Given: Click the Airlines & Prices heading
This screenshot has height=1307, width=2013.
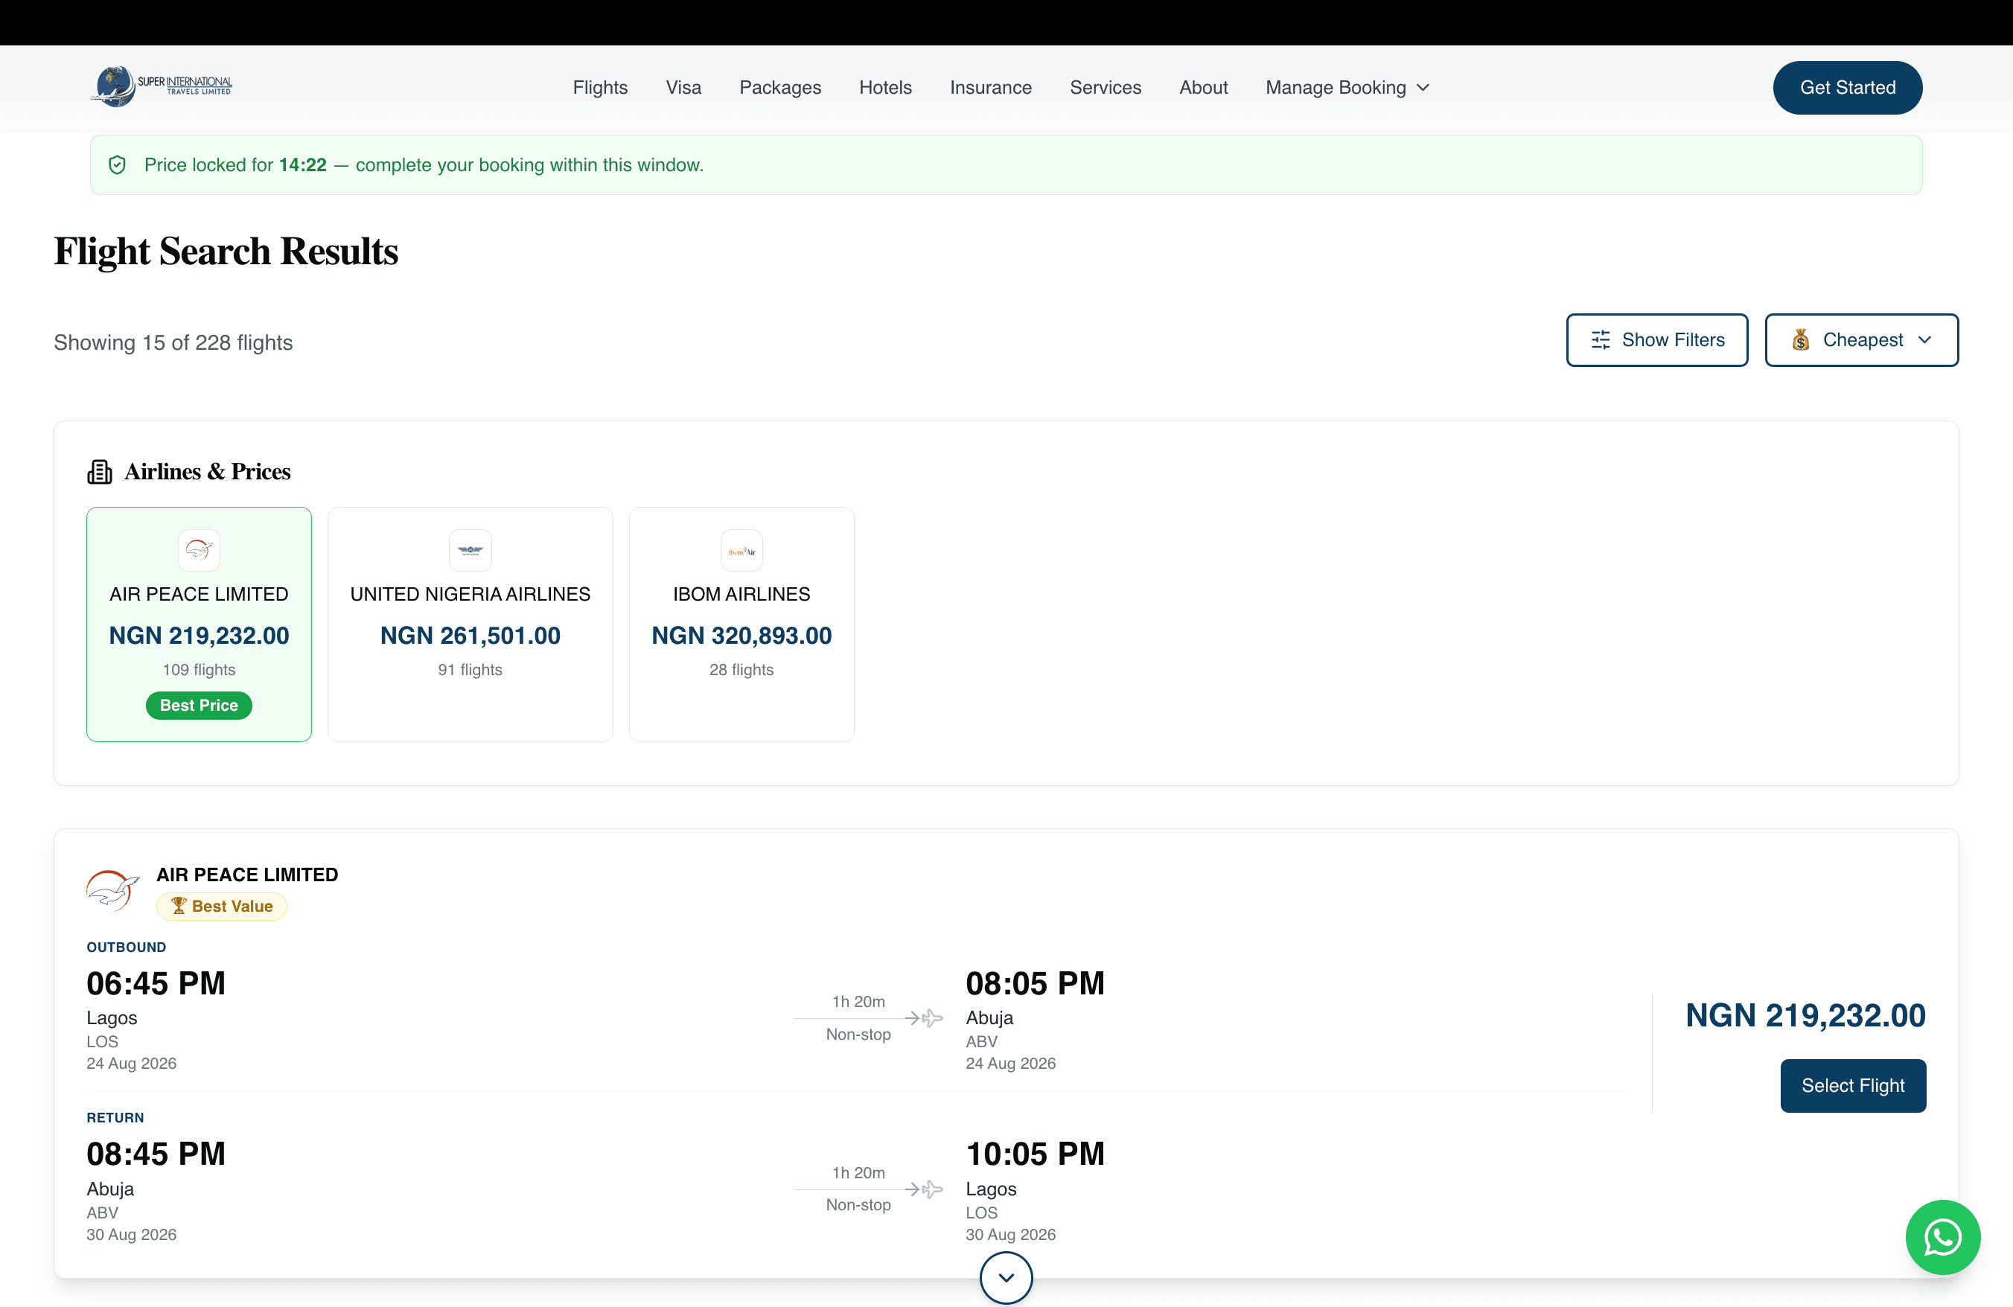Looking at the screenshot, I should point(207,472).
